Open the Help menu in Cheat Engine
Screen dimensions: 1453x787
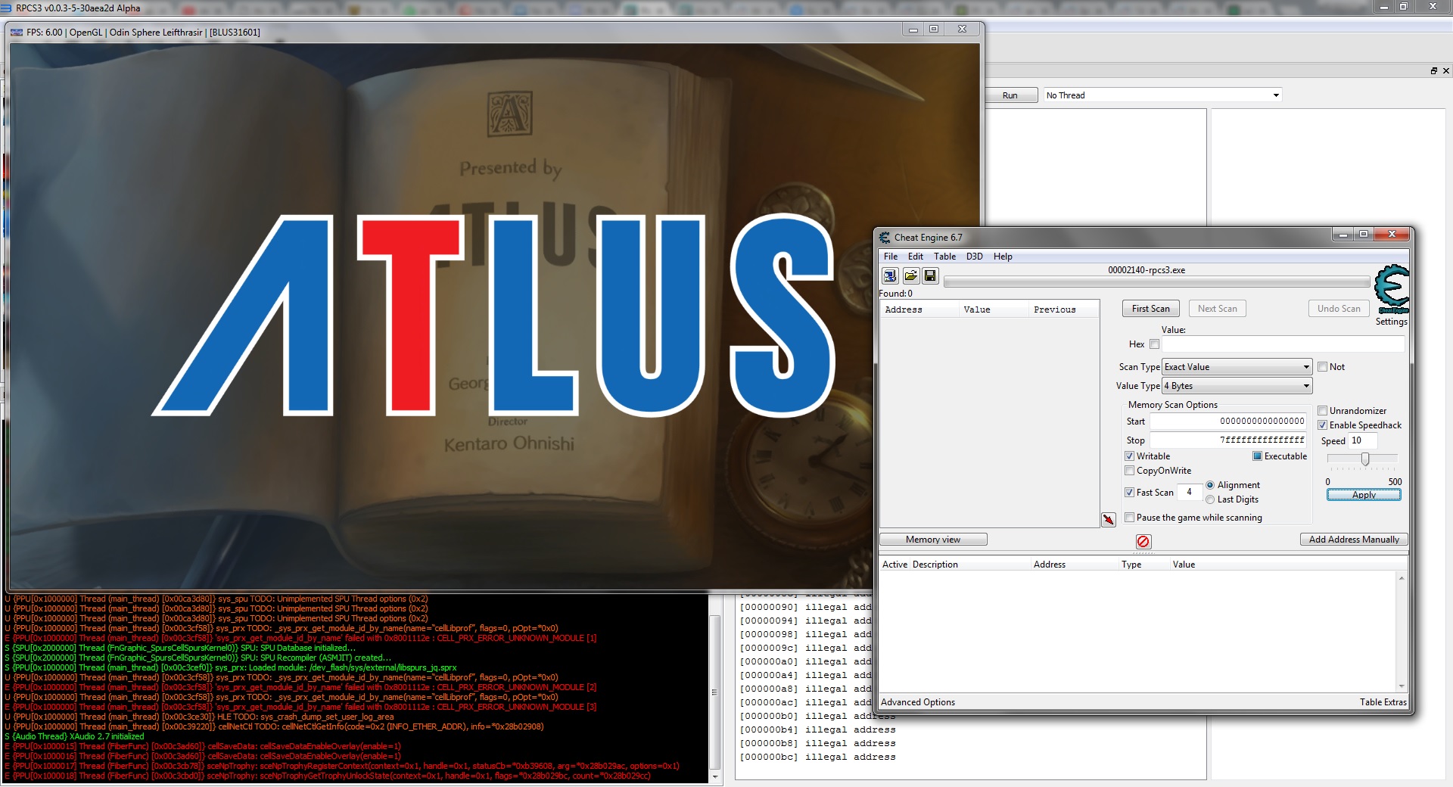click(1003, 257)
